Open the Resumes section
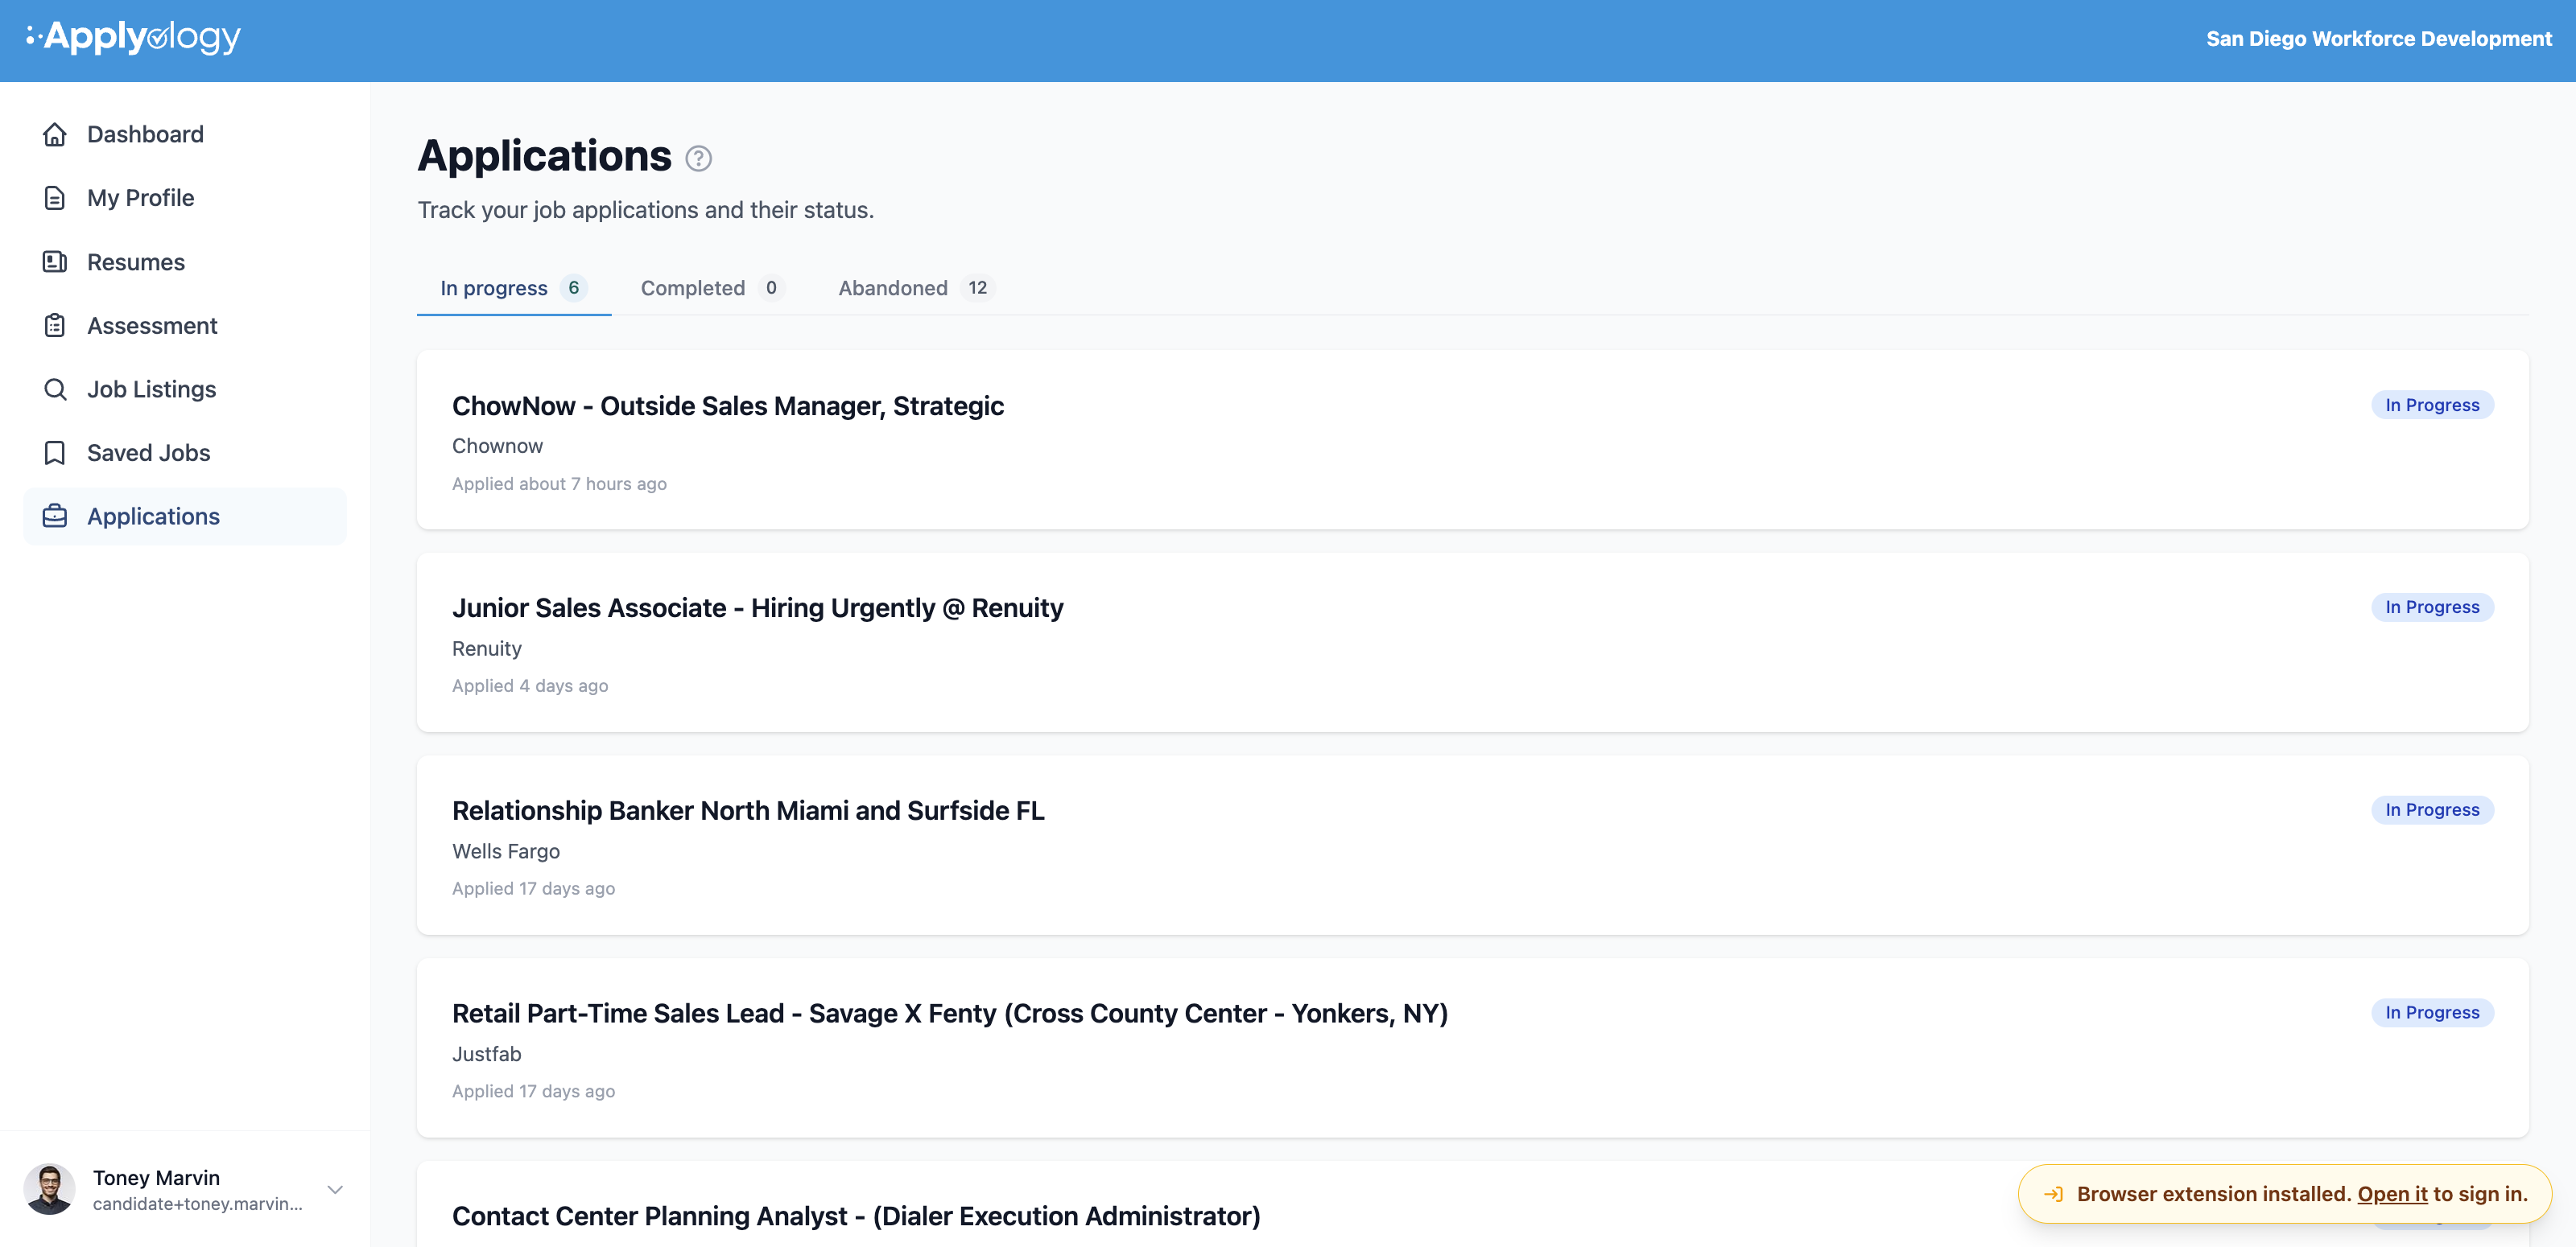Image resolution: width=2576 pixels, height=1247 pixels. point(185,261)
